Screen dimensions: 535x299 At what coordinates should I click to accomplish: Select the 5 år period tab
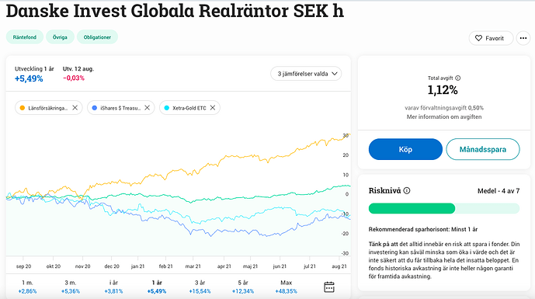pos(243,287)
